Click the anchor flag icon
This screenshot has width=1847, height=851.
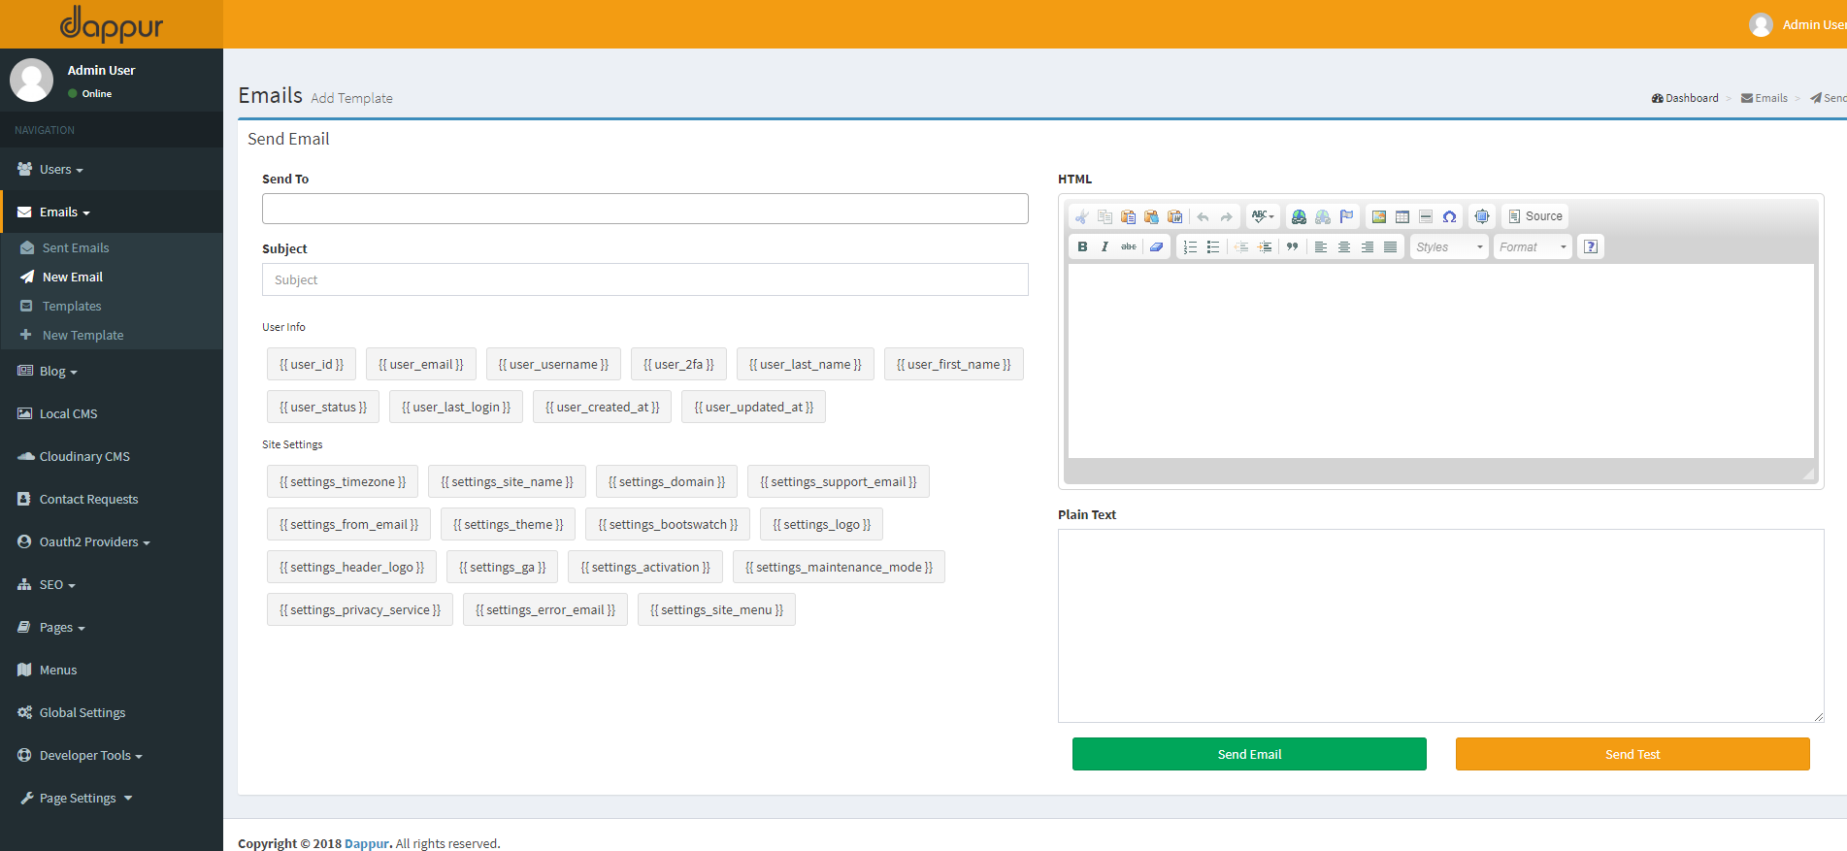[x=1346, y=216]
